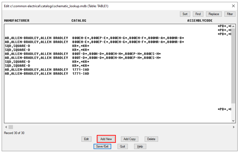Screen dimensions: 240x154
Task: Open the Find dialog button
Action: coord(198,14)
